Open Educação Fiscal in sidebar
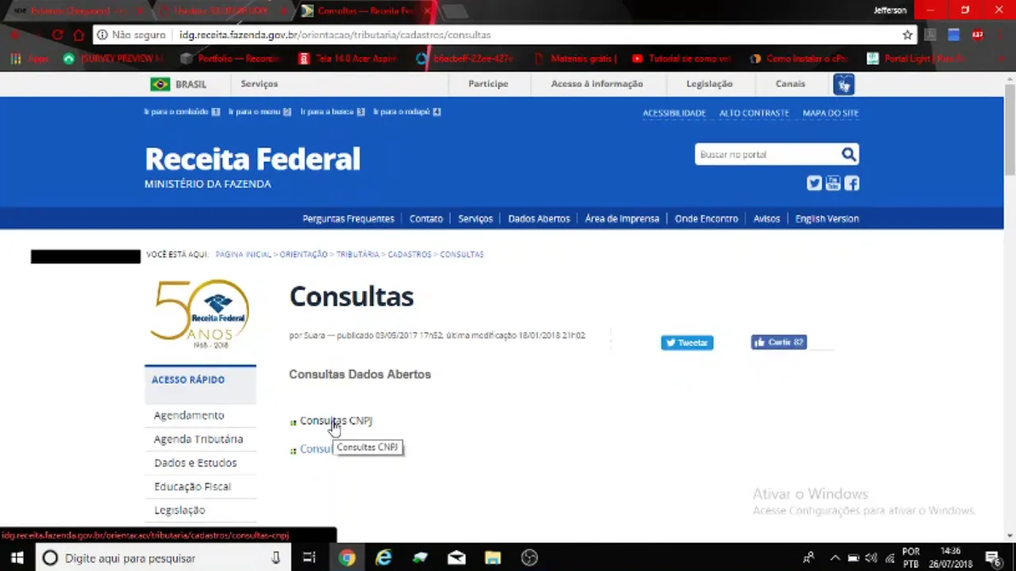This screenshot has height=571, width=1016. coord(193,487)
